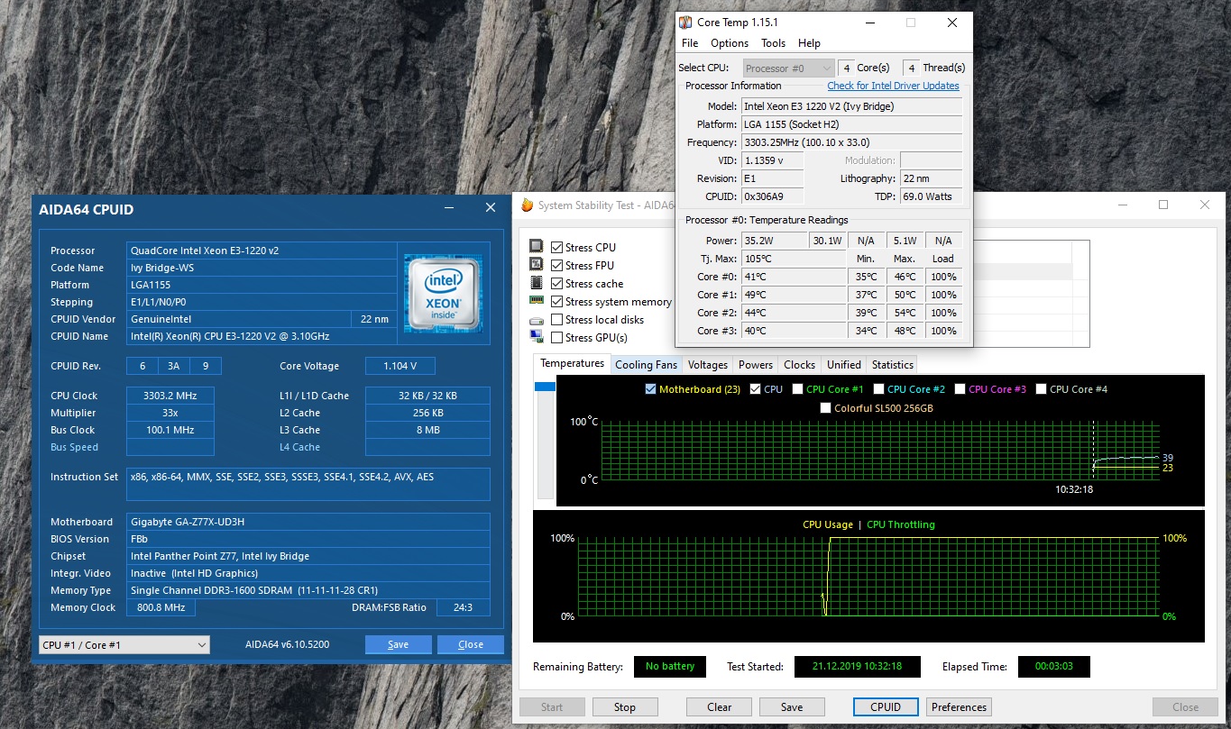
Task: Check the CPU Core #4 checkbox
Action: 1041,389
